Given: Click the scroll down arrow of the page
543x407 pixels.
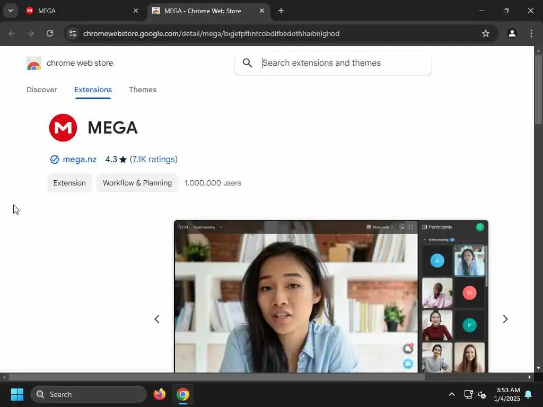Looking at the screenshot, I should point(538,368).
